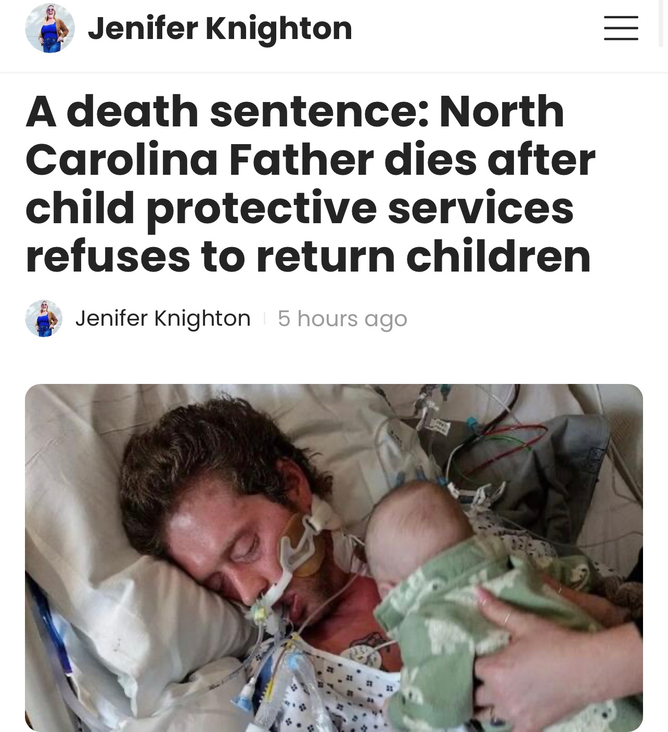Open the Jenifer Knighton site title
Image resolution: width=668 pixels, height=732 pixels.
coord(220,28)
